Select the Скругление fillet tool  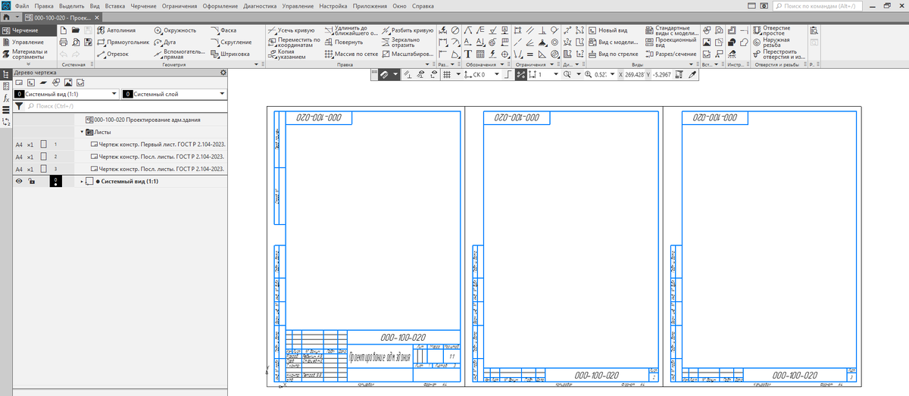(231, 42)
